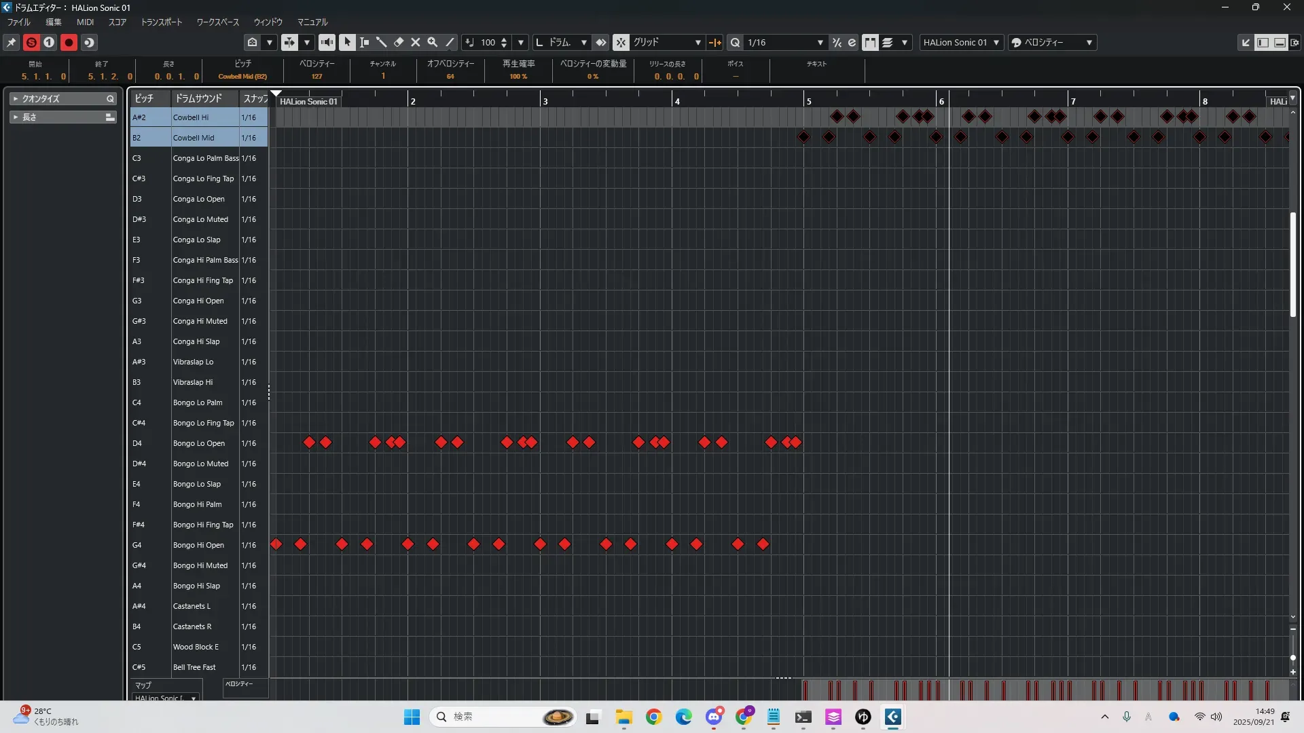Open the MIDI menu
Image resolution: width=1304 pixels, height=733 pixels.
[x=85, y=22]
